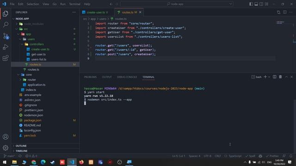
Task: Close the terminal panel
Action: click(x=291, y=77)
